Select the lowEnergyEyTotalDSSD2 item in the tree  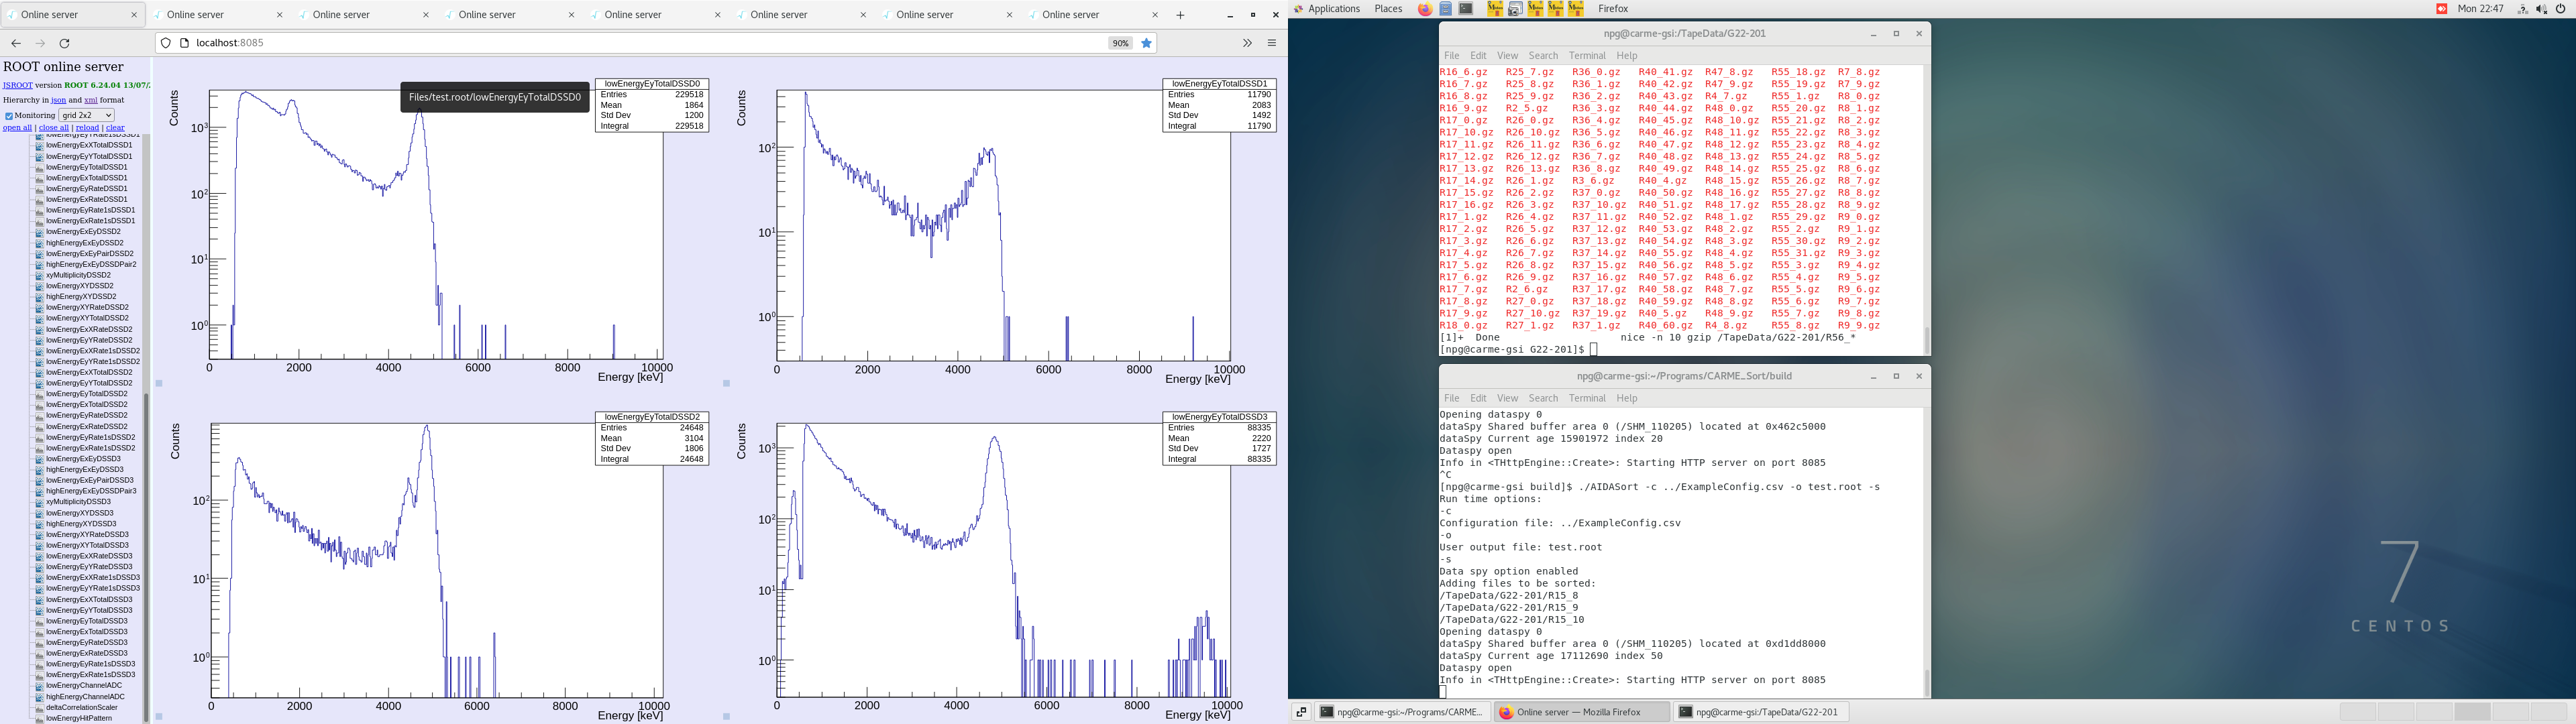87,394
